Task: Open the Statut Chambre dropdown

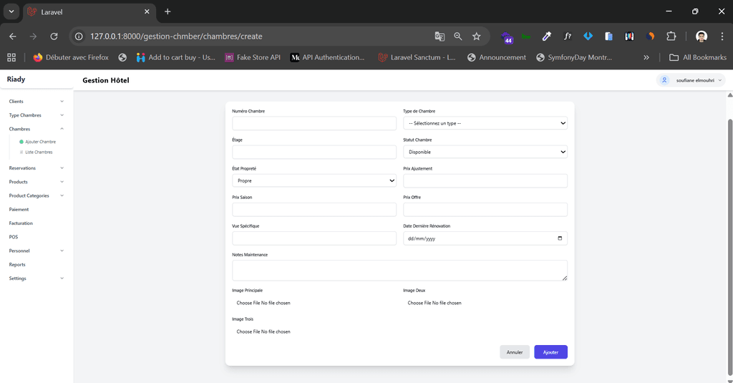Action: 485,152
